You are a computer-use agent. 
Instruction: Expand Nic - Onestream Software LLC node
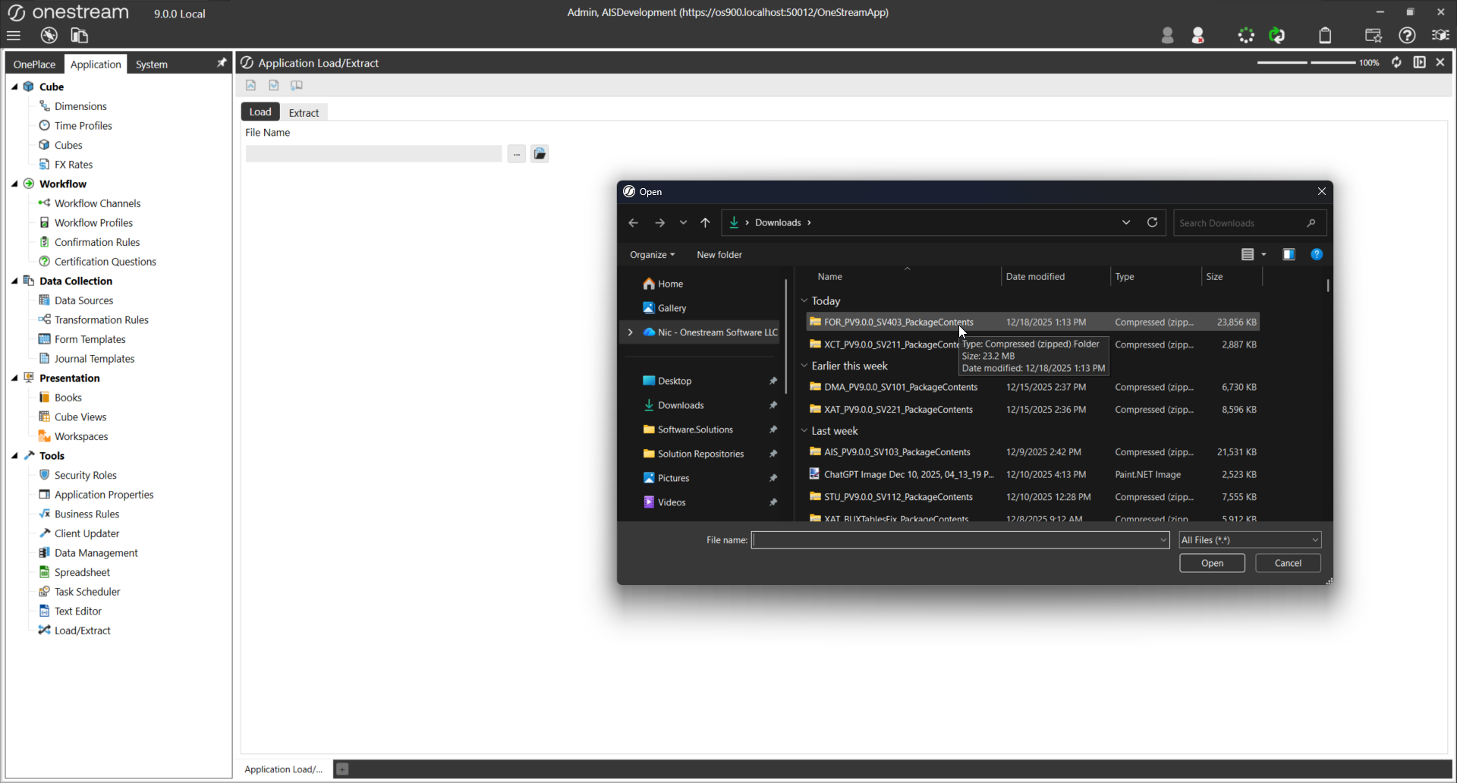tap(630, 332)
